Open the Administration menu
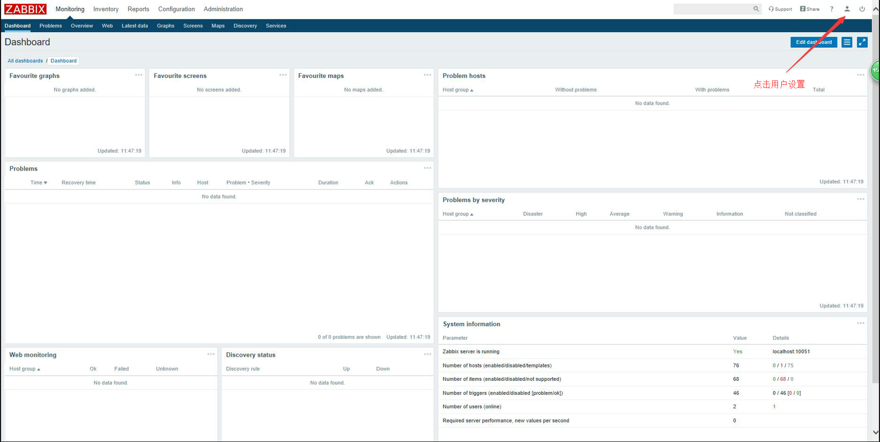The image size is (880, 442). (223, 9)
